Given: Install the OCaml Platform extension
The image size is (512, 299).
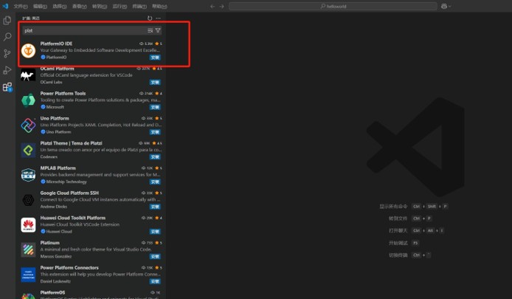Looking at the screenshot, I should point(155,82).
